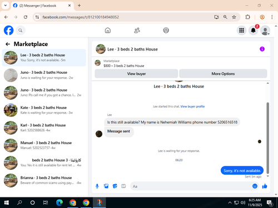Open Karl - 3 beds 2 baths House chat
Screen dimensions: 278x208
44,128
